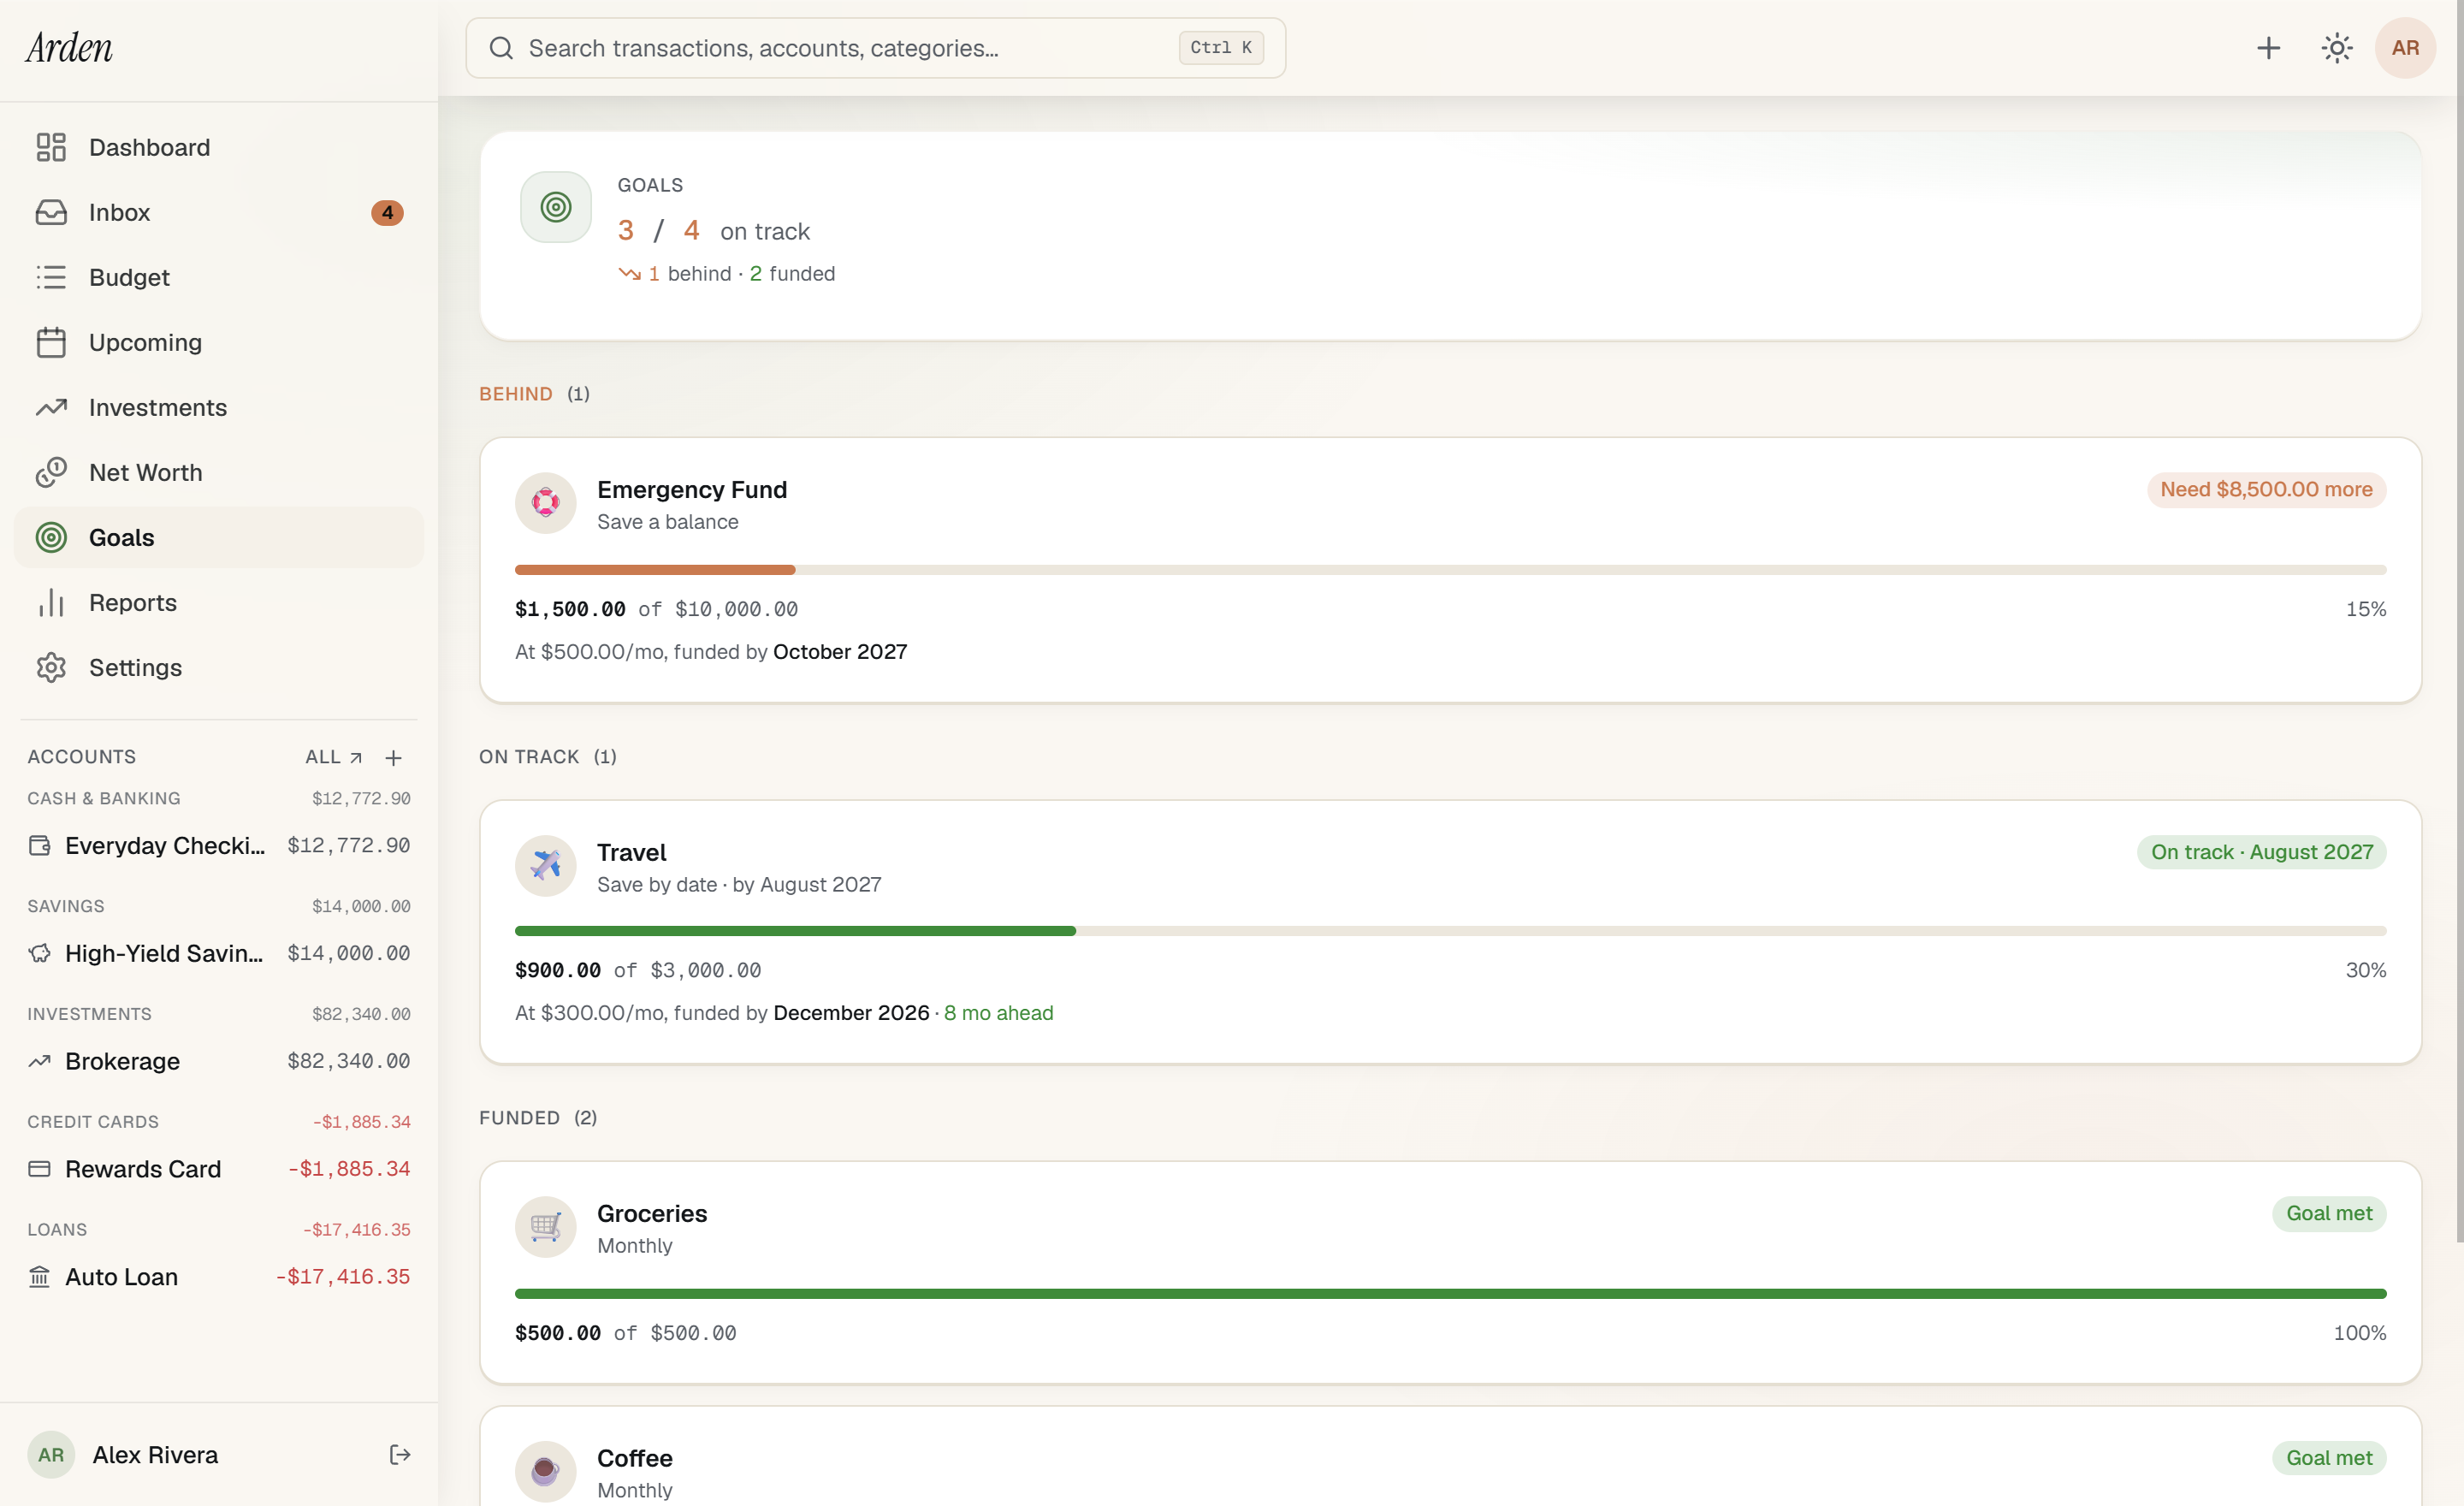Viewport: 2464px width, 1506px height.
Task: Click the Emergency Fund lifebuoy icon
Action: coord(546,503)
